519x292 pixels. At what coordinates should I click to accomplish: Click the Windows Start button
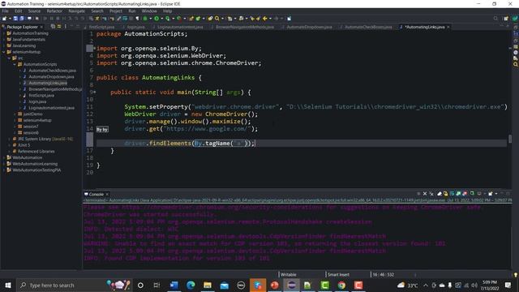pyautogui.click(x=8, y=285)
